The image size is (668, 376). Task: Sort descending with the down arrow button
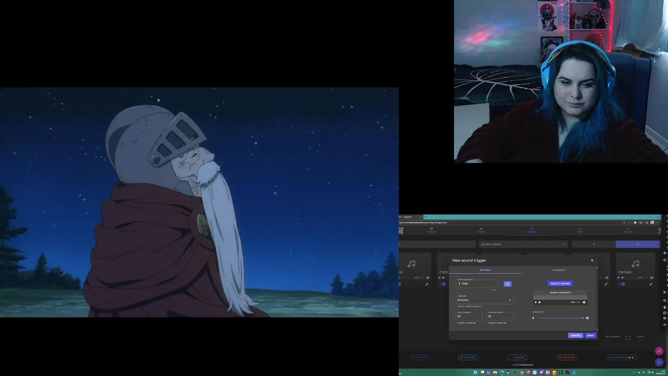tap(638, 244)
